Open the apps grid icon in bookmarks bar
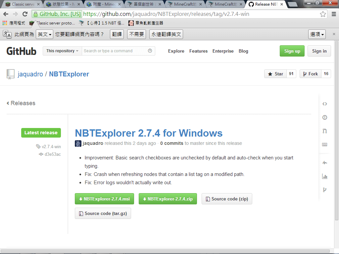Screen dimensions: 339x254 click(5, 23)
